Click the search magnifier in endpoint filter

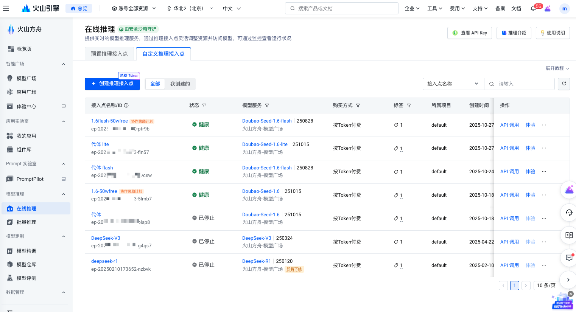click(491, 84)
